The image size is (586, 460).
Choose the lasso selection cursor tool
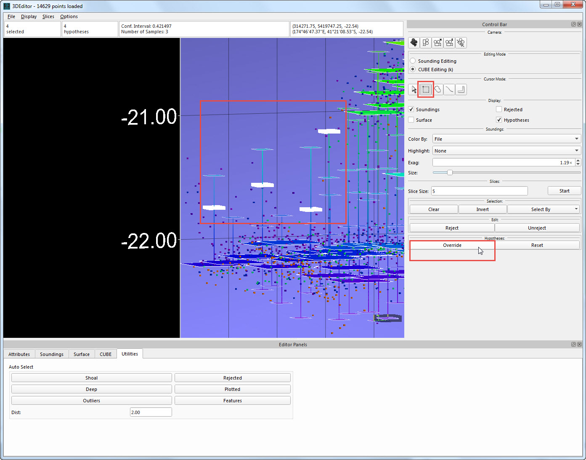point(438,89)
